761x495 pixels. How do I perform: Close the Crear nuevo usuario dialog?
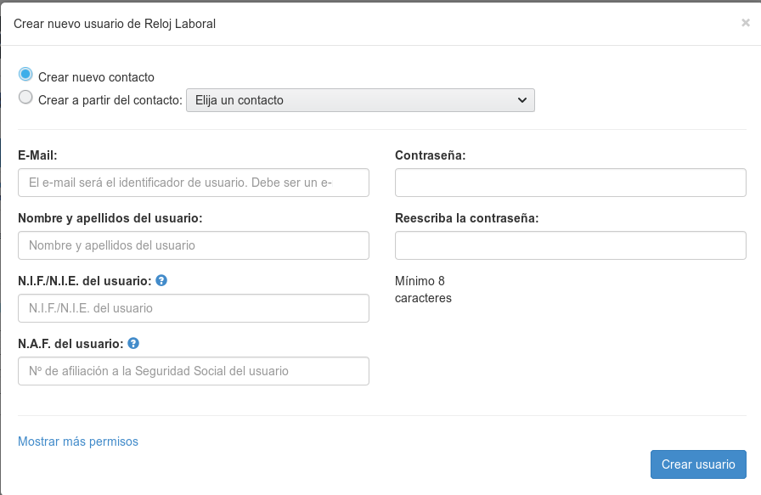(x=745, y=24)
